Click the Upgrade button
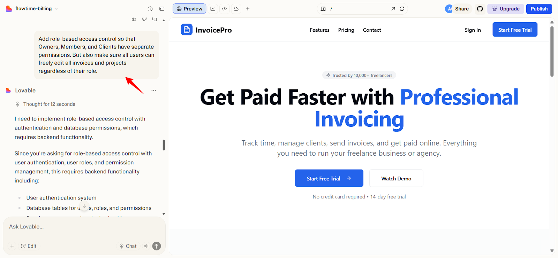Image resolution: width=558 pixels, height=258 pixels. click(x=506, y=9)
